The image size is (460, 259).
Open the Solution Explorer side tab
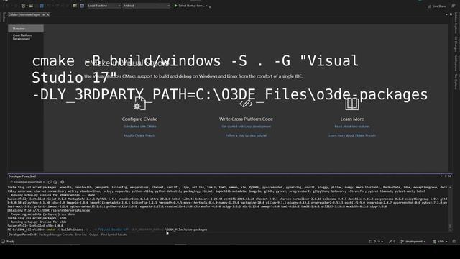click(x=456, y=24)
